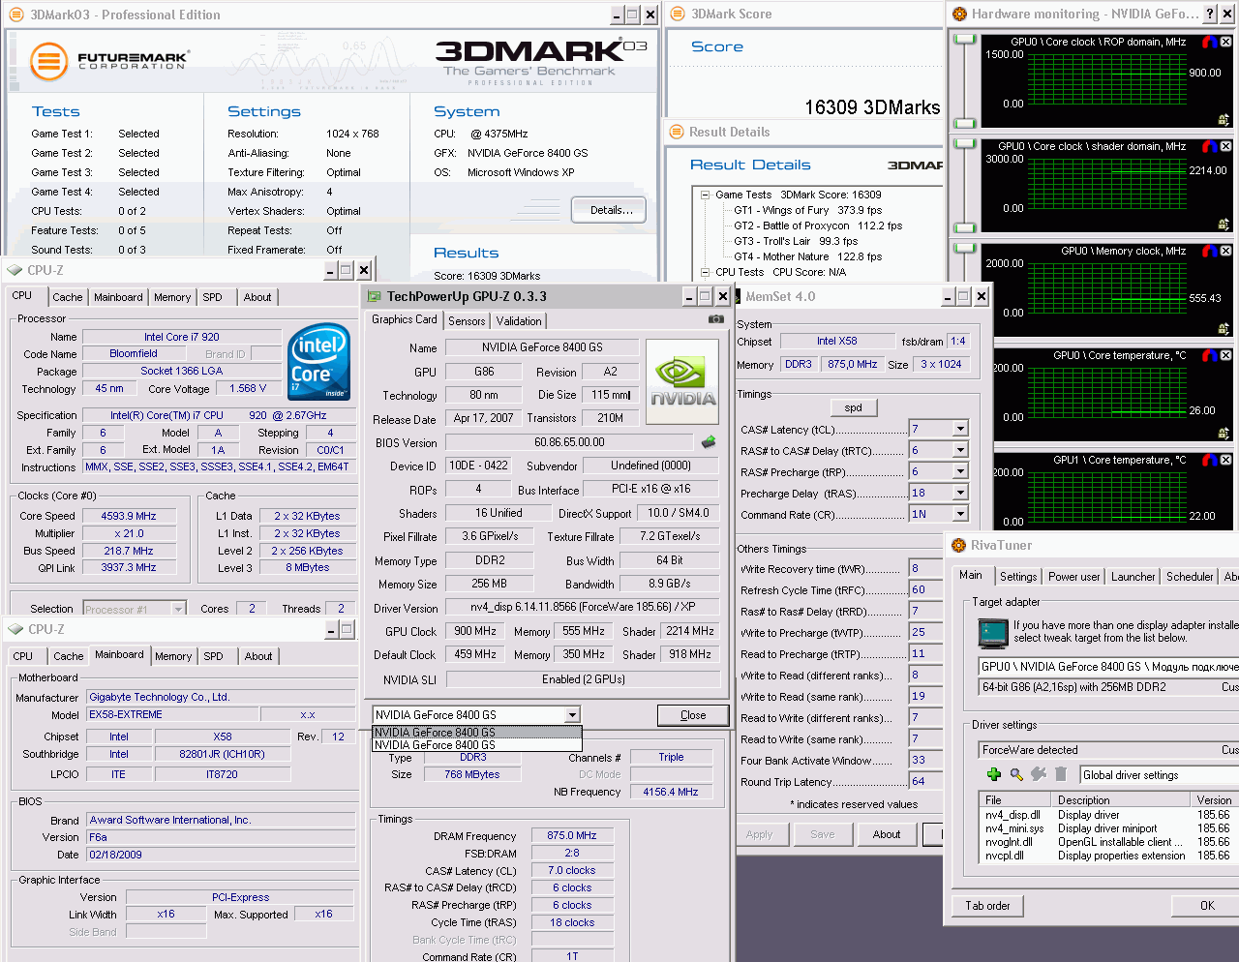Collapse the Game Tests tree node
The height and width of the screenshot is (962, 1239).
tap(706, 195)
